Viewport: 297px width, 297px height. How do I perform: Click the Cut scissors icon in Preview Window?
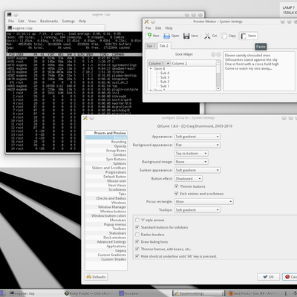(x=207, y=36)
